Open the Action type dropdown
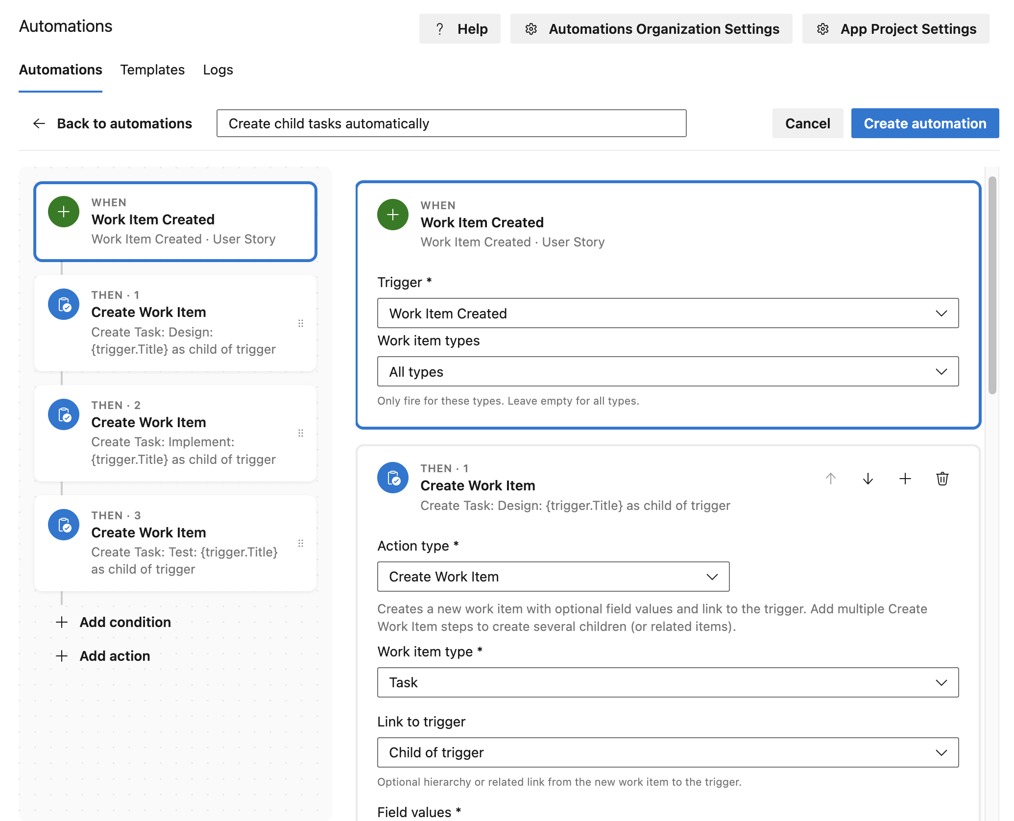Screen dimensions: 1014x821 (553, 577)
